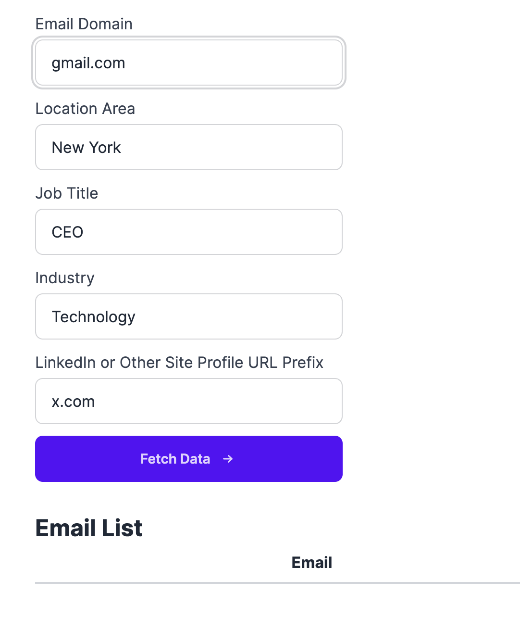Image resolution: width=520 pixels, height=630 pixels.
Task: Click the Industry label text
Action: (65, 278)
